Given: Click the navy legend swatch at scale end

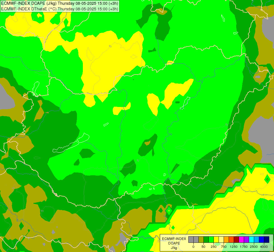Looking at the screenshot, I should click(x=267, y=239).
